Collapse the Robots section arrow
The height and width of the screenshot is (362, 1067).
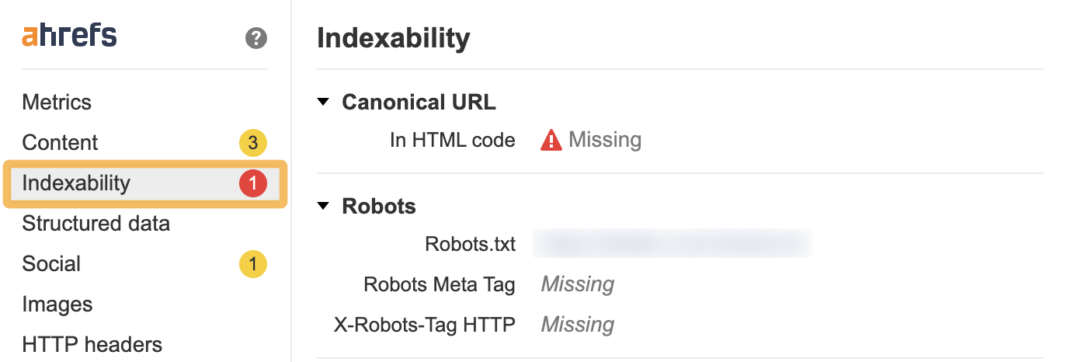(324, 207)
